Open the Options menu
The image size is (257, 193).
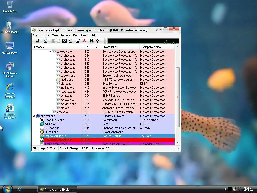45,35
